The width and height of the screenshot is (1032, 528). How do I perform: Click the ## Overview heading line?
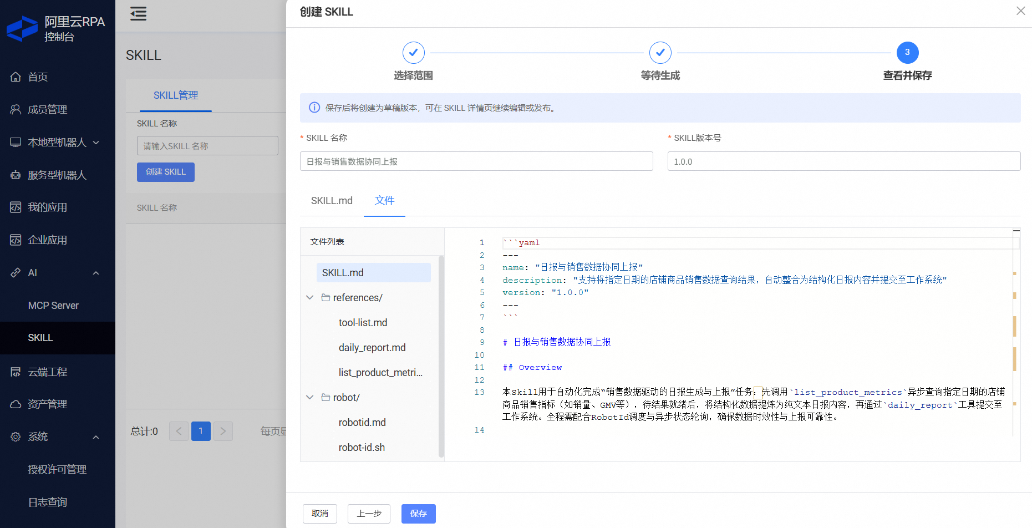click(532, 367)
